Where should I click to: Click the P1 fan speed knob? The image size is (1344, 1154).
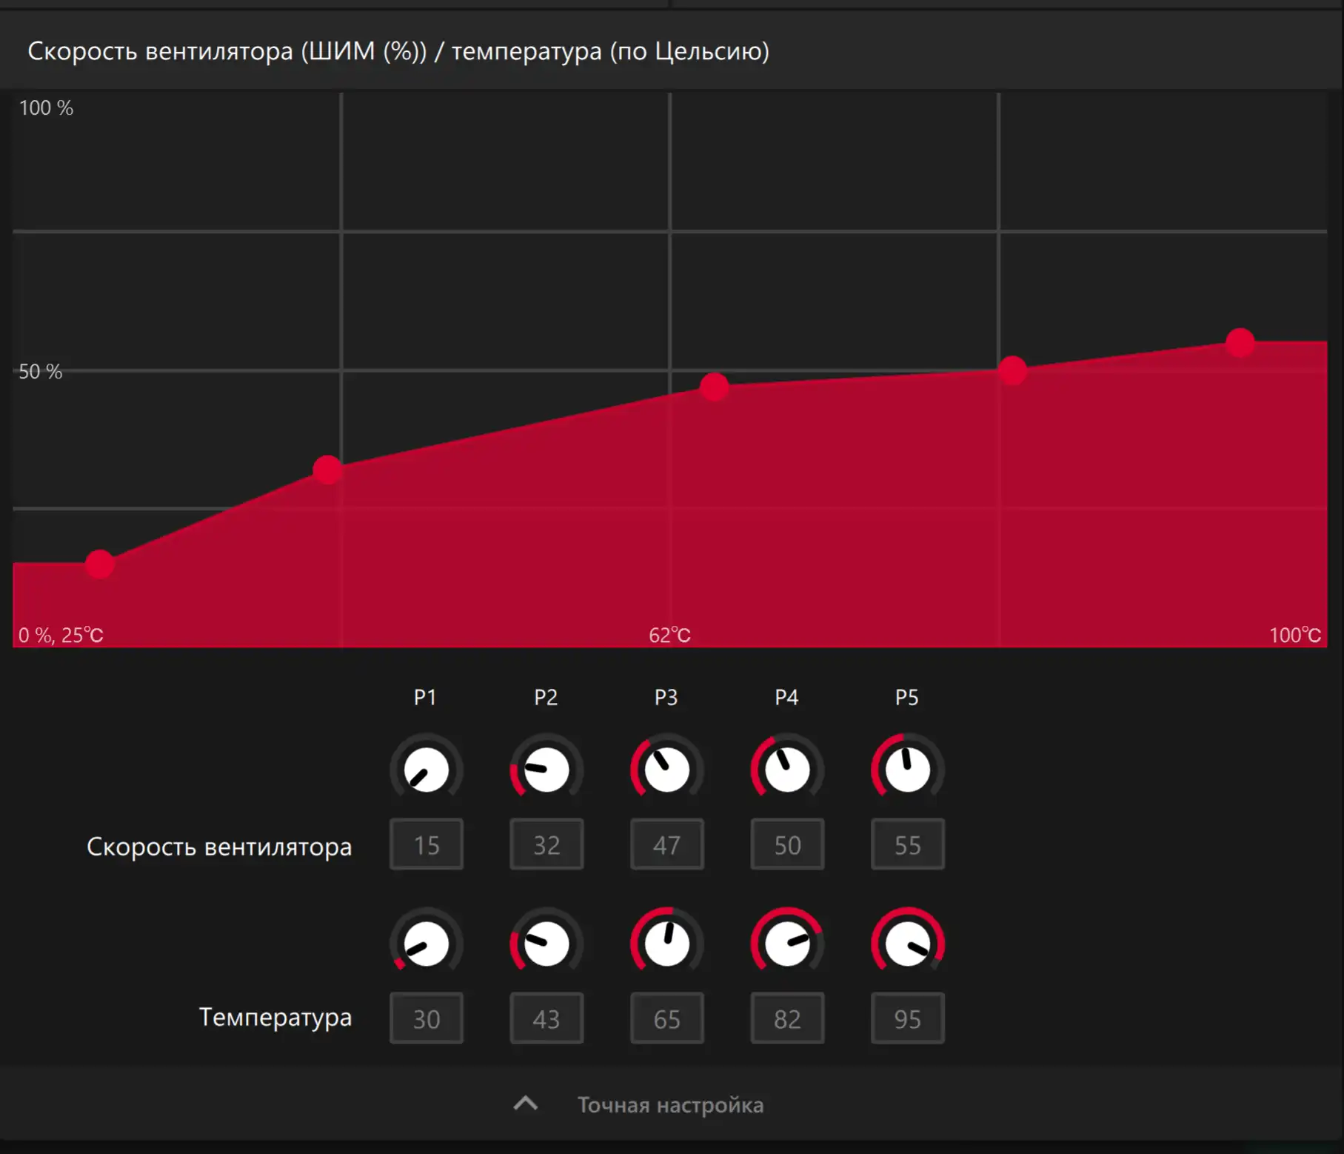pyautogui.click(x=427, y=770)
